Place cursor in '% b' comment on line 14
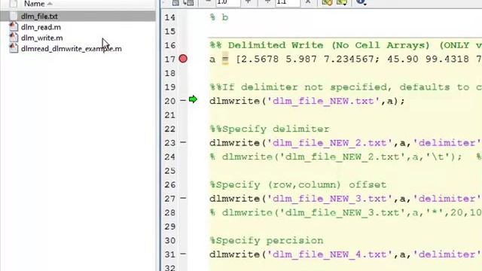 click(219, 17)
